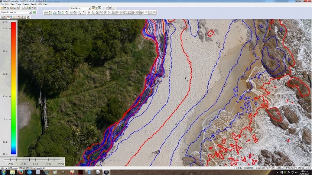Select first tool icon in lower toolbar row
The width and height of the screenshot is (312, 175).
[x=46, y=12]
